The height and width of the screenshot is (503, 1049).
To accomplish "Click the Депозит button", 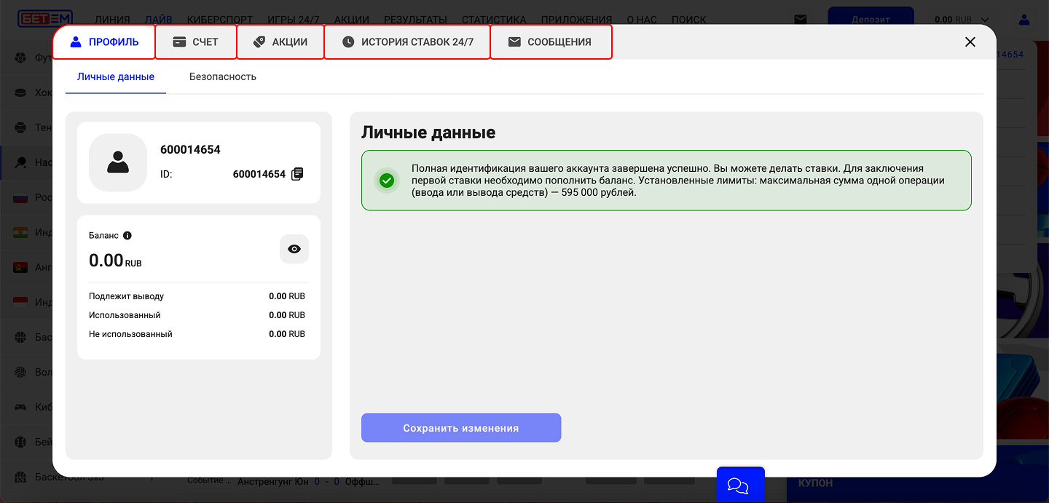I will pos(871,19).
